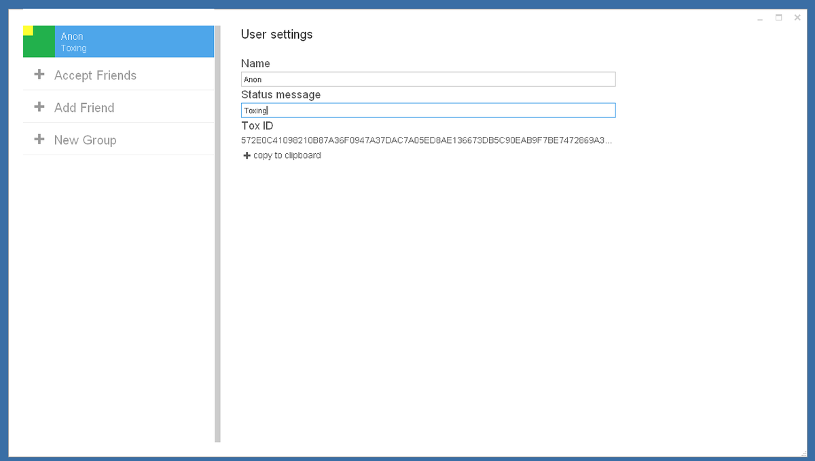Click the sidebar vertical scrollbar

point(218,234)
